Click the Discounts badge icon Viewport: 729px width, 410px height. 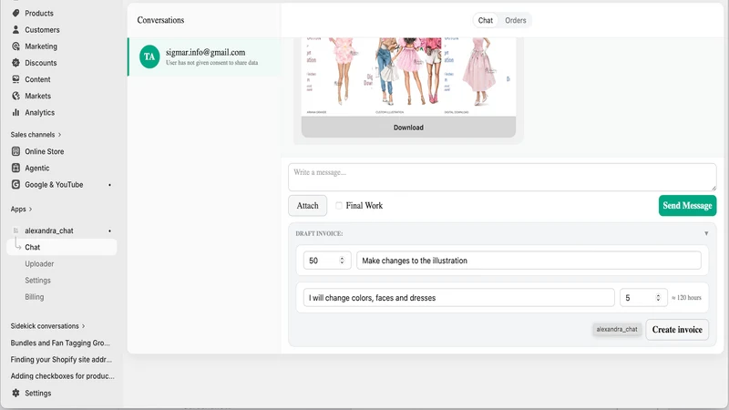pyautogui.click(x=15, y=63)
